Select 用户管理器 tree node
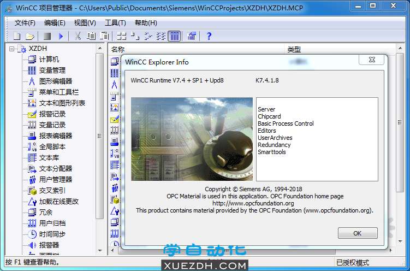 (56, 179)
